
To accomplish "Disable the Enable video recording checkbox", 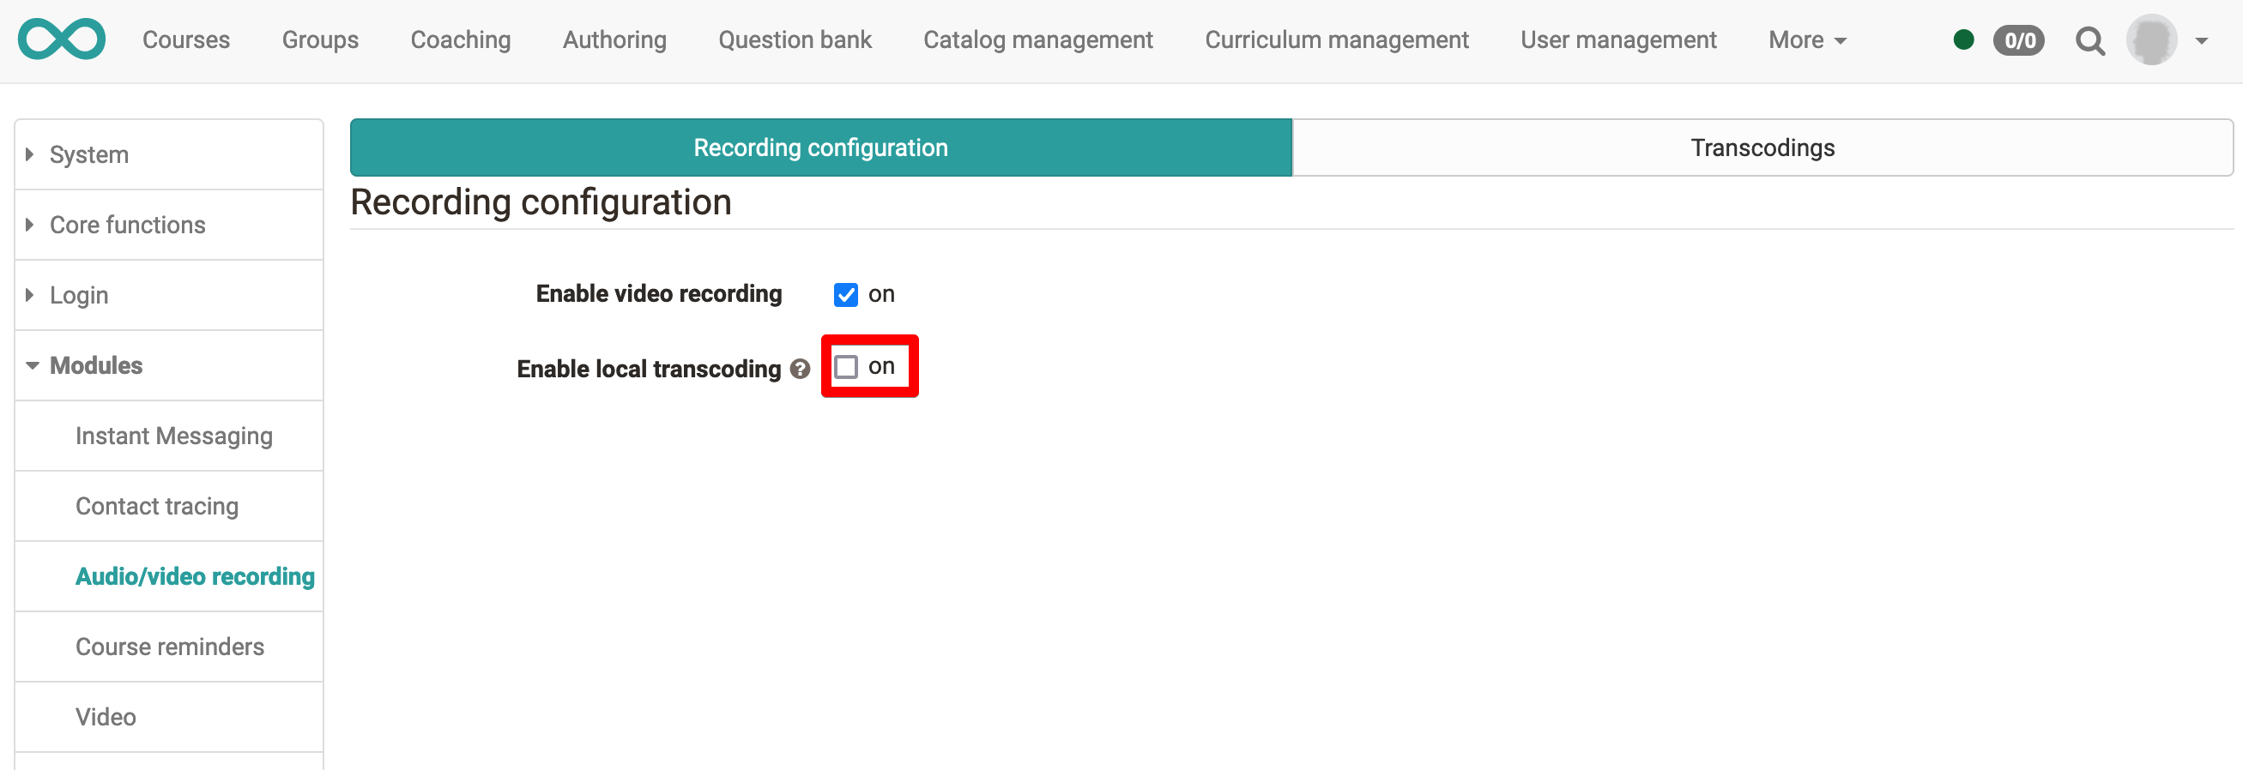I will click(845, 295).
